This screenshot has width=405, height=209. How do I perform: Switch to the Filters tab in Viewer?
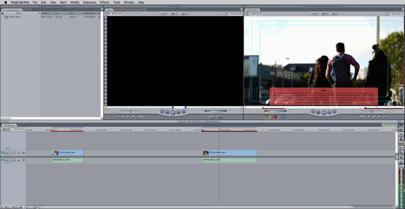pos(132,10)
